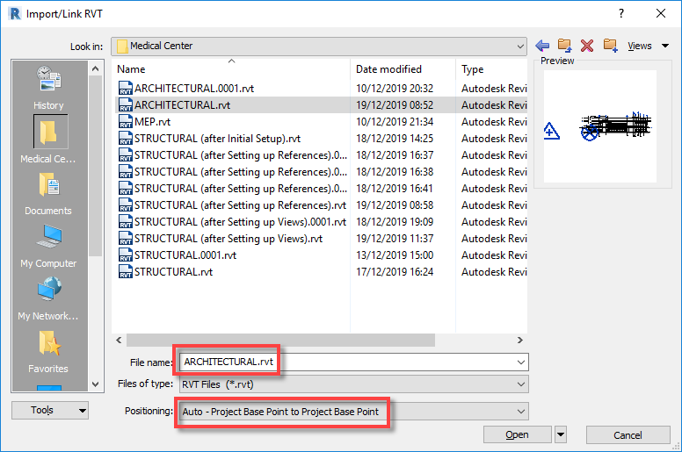Create a new folder icon
This screenshot has width=682, height=452.
click(x=610, y=45)
